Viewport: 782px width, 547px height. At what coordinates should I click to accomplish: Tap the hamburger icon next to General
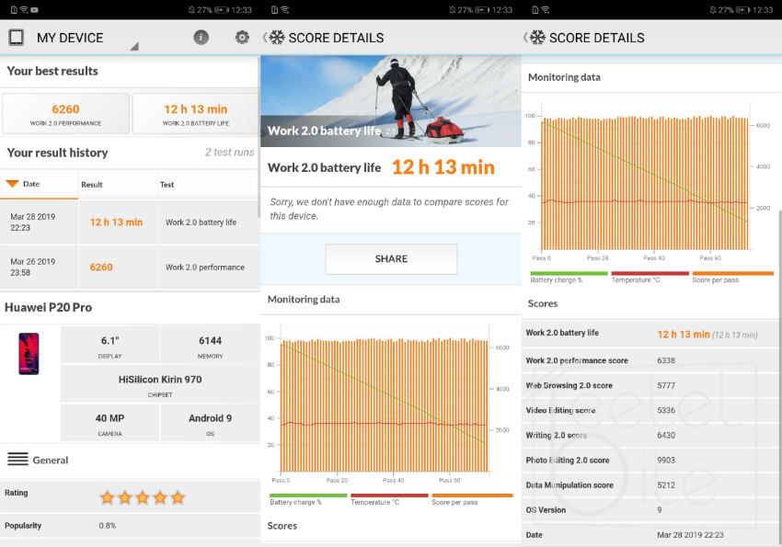[17, 459]
